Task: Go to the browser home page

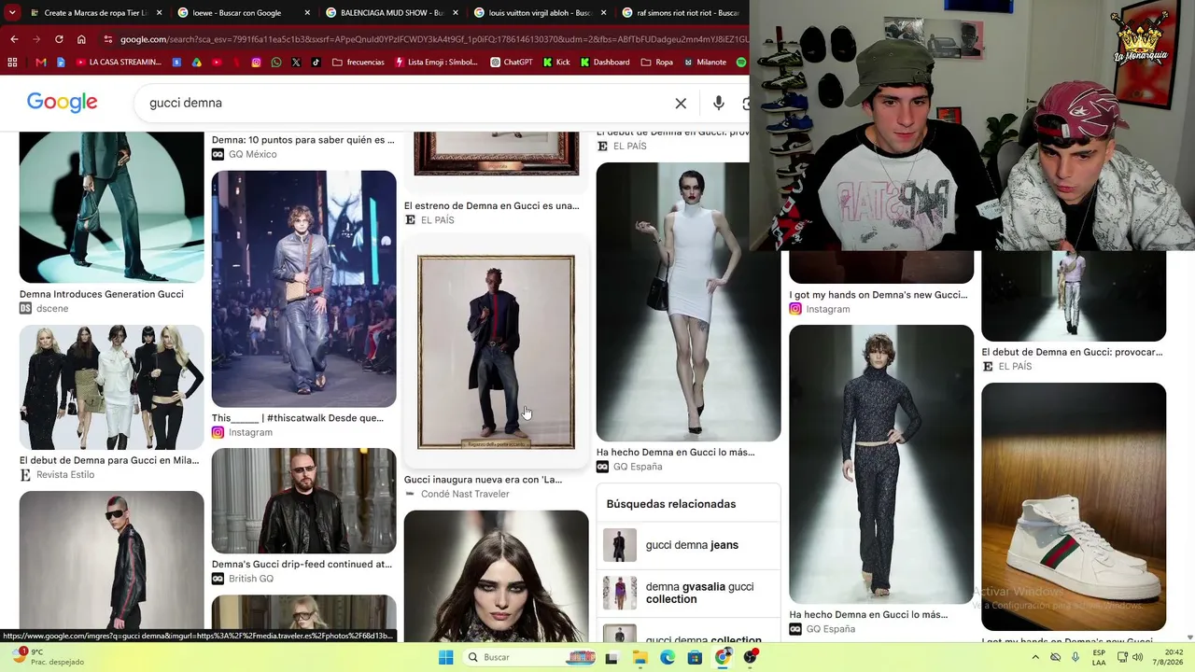Action: pyautogui.click(x=81, y=39)
